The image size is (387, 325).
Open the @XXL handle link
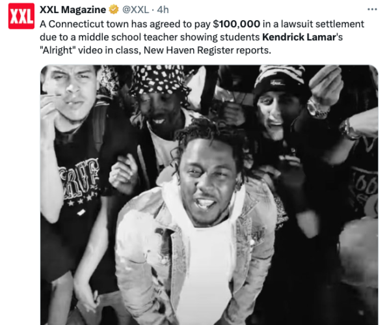(x=135, y=10)
